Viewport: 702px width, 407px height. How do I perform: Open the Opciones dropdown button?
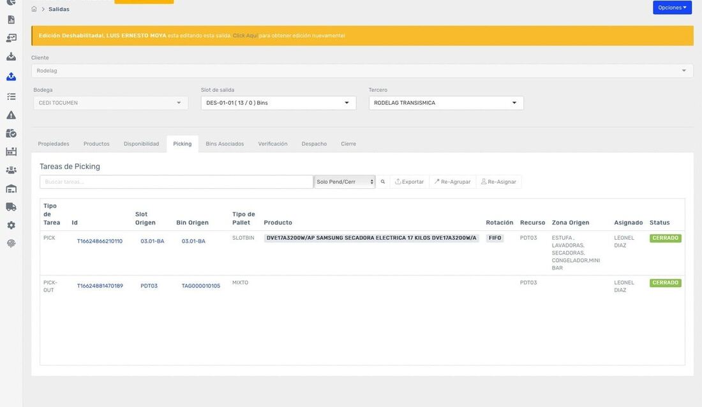click(x=672, y=8)
